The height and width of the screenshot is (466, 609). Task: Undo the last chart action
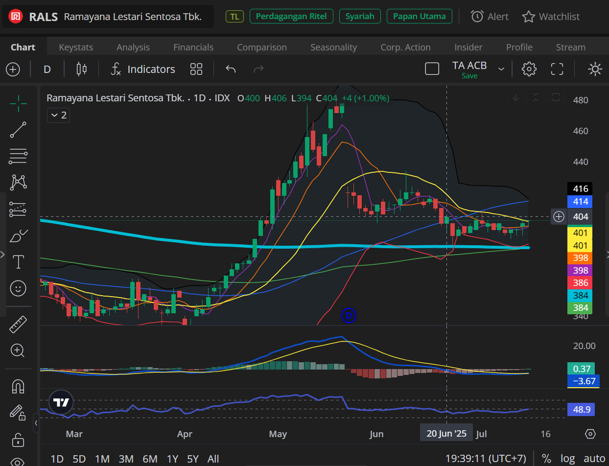[231, 69]
